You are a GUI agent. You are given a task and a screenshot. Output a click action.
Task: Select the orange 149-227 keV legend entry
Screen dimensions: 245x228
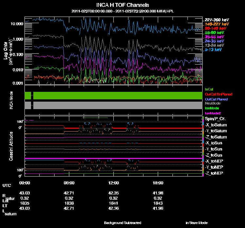[217, 24]
